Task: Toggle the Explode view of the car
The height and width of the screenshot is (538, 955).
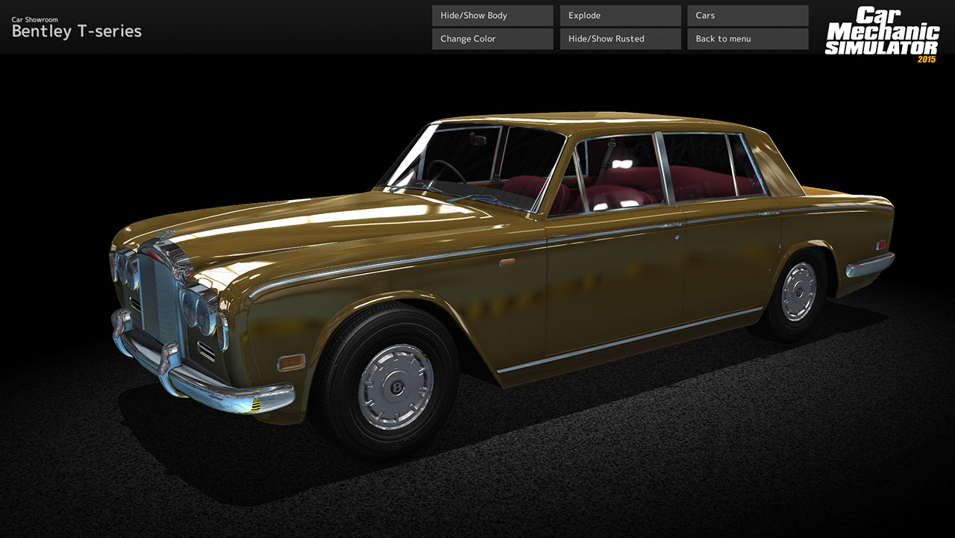Action: [619, 15]
